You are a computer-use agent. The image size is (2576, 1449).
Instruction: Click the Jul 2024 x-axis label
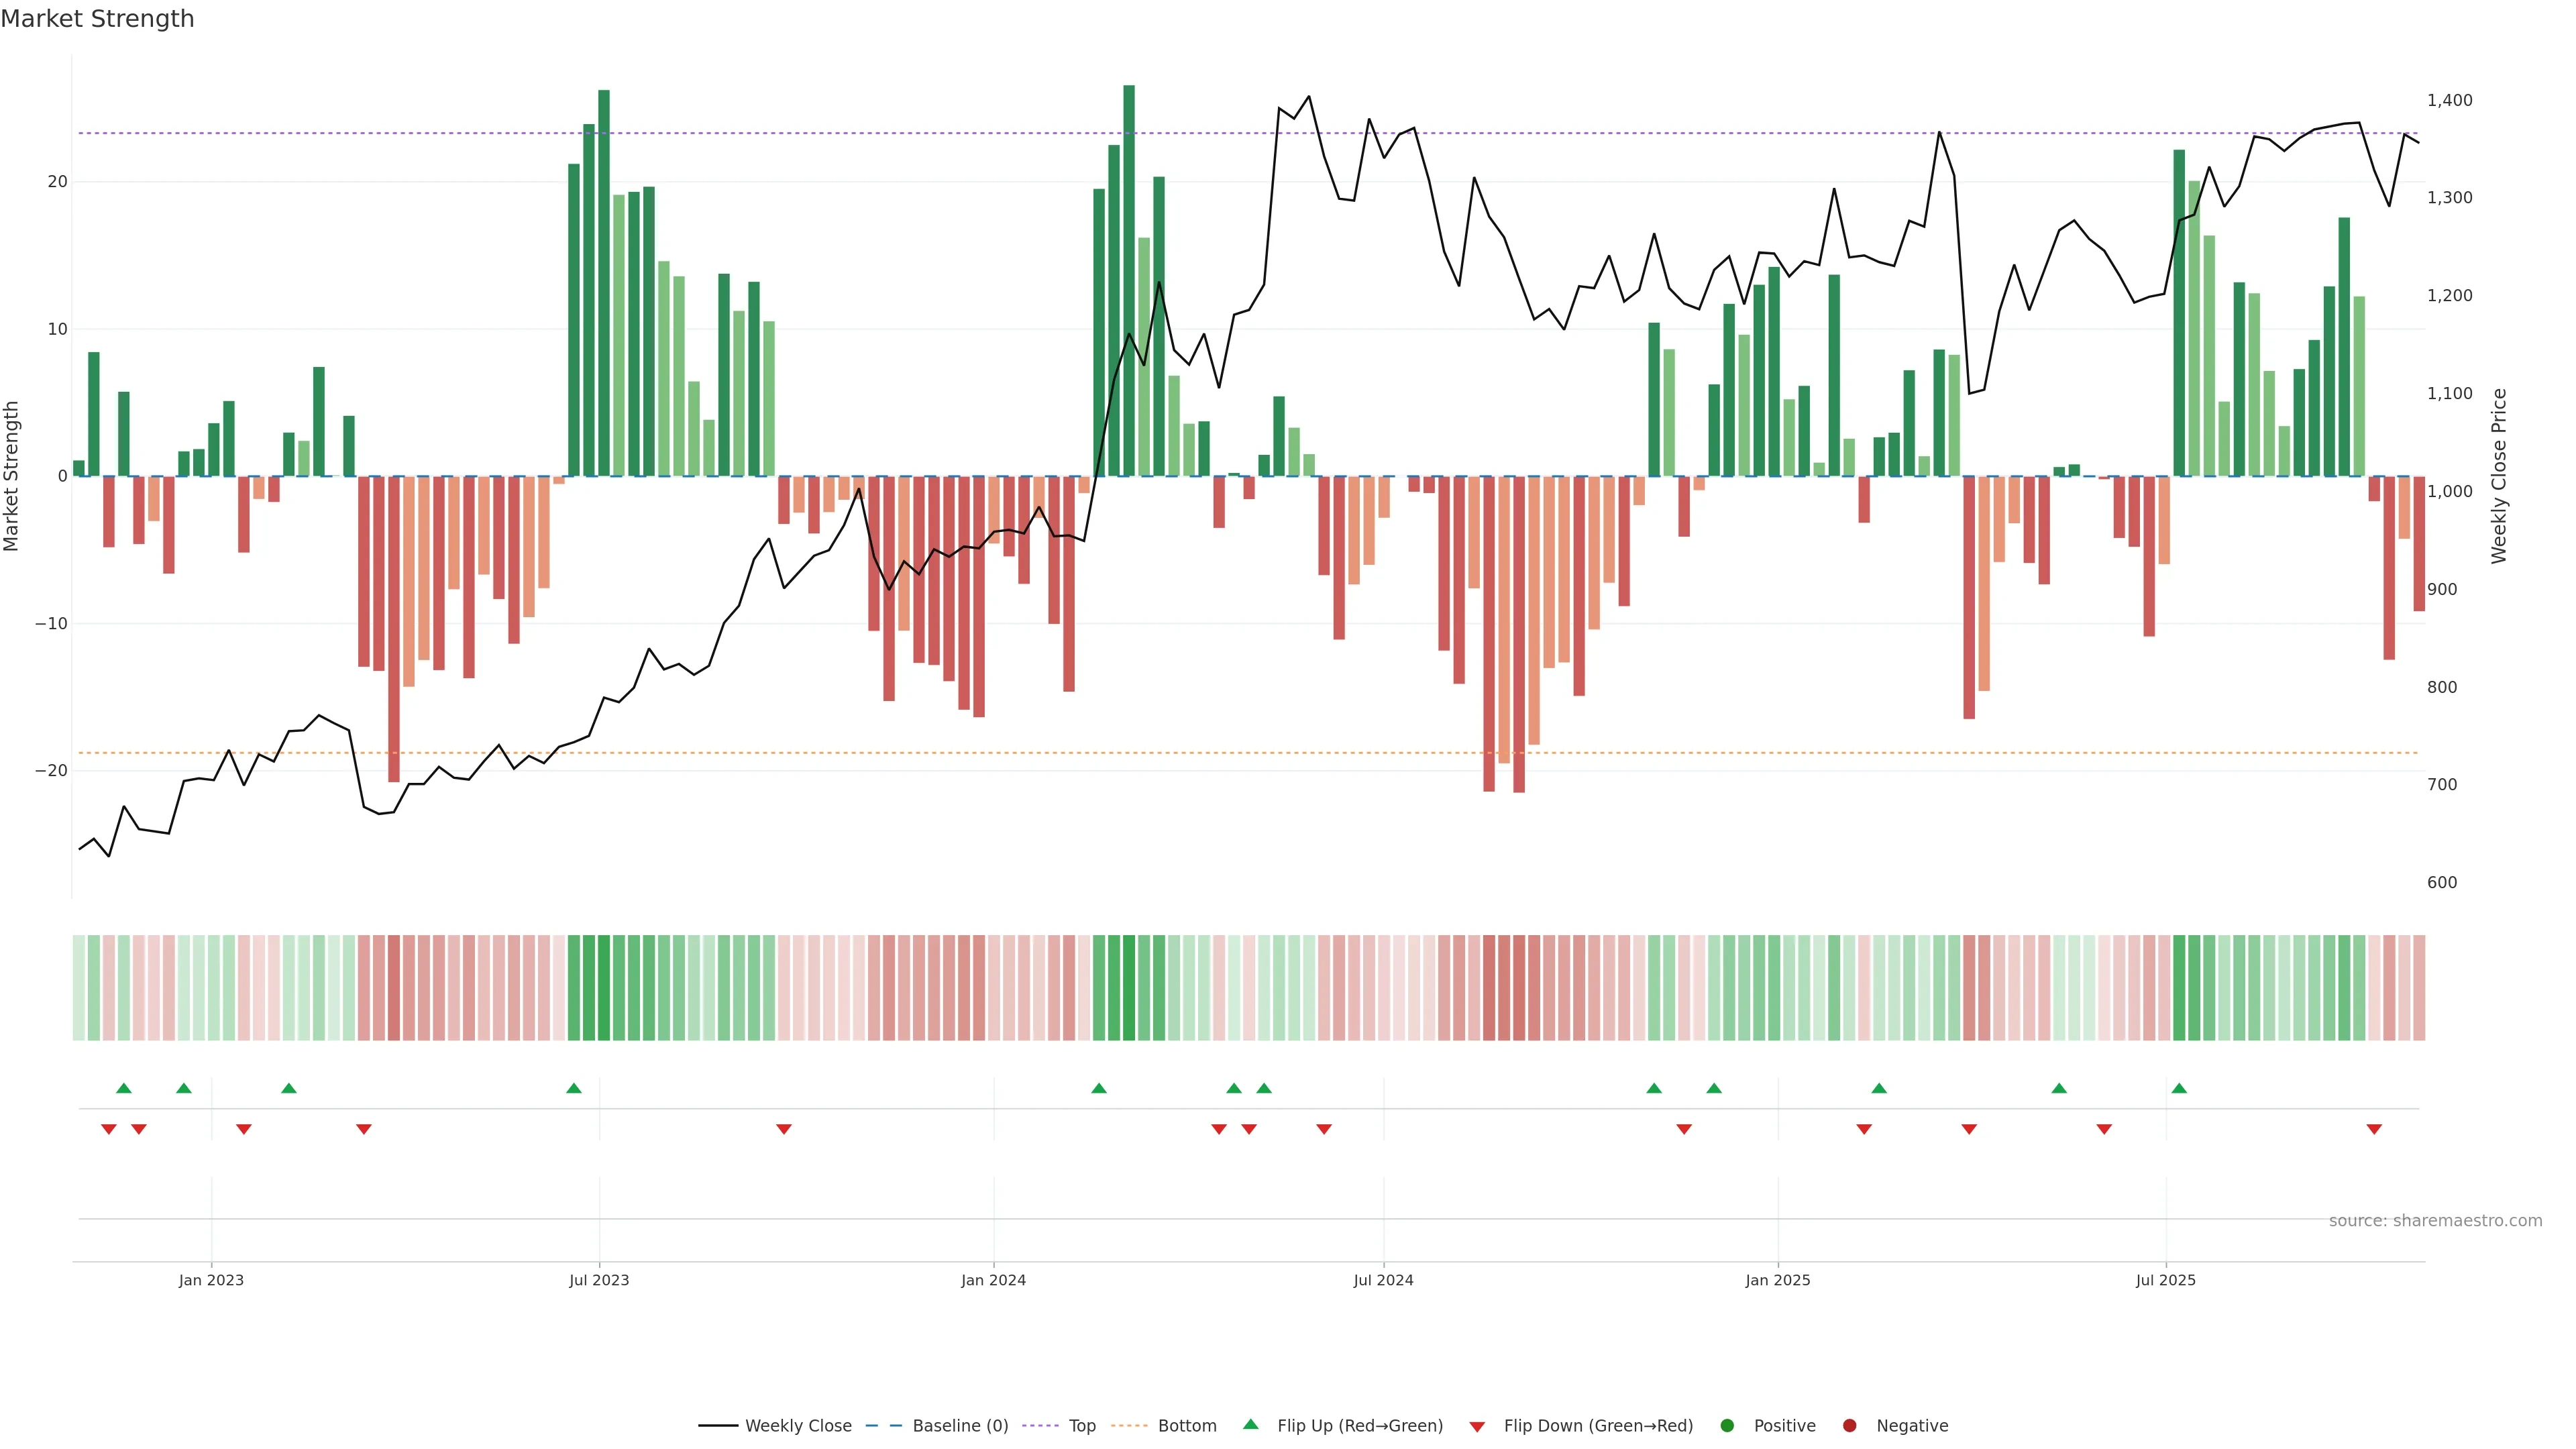(1383, 1280)
